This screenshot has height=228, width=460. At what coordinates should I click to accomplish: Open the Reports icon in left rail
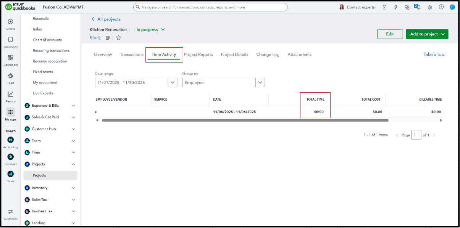(11, 94)
